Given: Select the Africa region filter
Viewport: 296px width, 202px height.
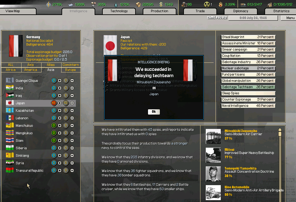Looking at the screenshot, I should (x=11, y=70).
